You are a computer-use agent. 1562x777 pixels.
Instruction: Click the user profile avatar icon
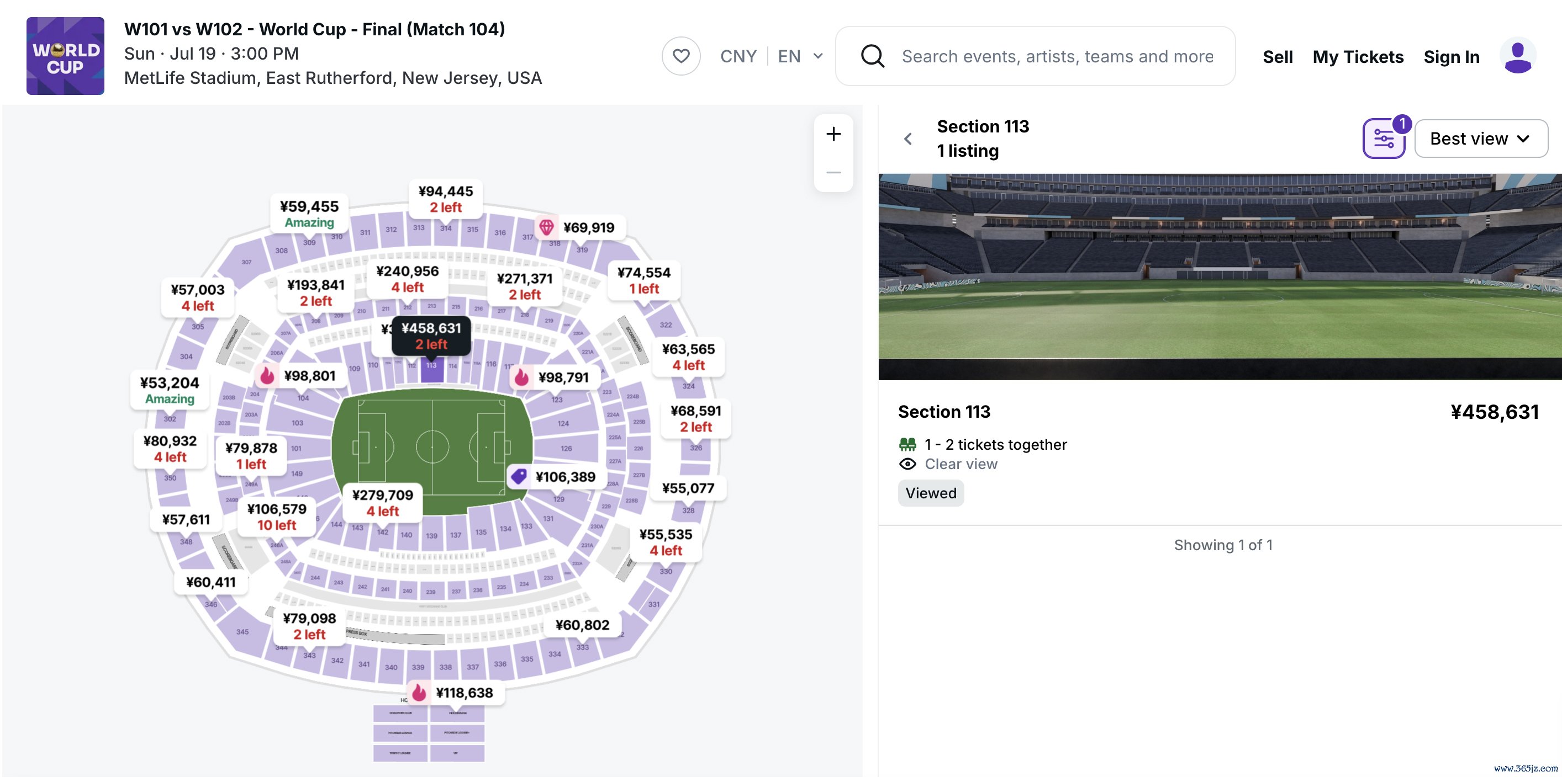tap(1518, 56)
